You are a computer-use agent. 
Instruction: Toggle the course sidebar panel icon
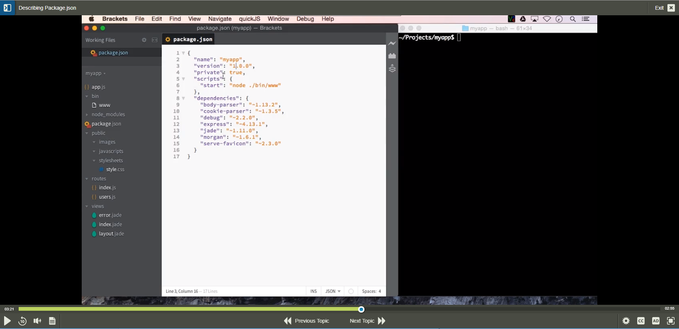(x=7, y=8)
